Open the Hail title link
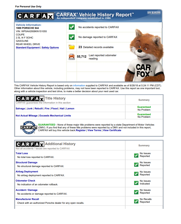Screen dimensions: 181x224 [62, 109]
